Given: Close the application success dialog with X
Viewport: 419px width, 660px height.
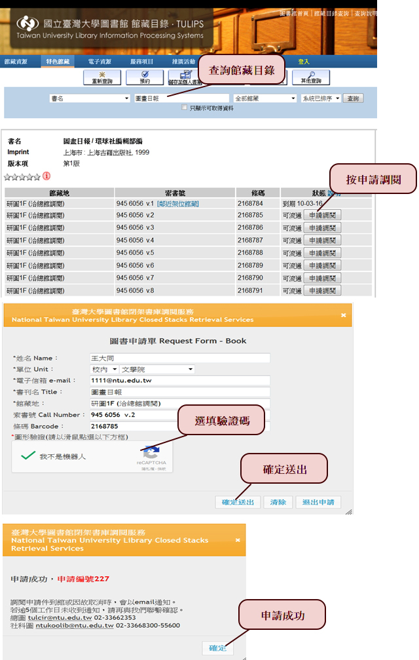Looking at the screenshot, I should [238, 539].
